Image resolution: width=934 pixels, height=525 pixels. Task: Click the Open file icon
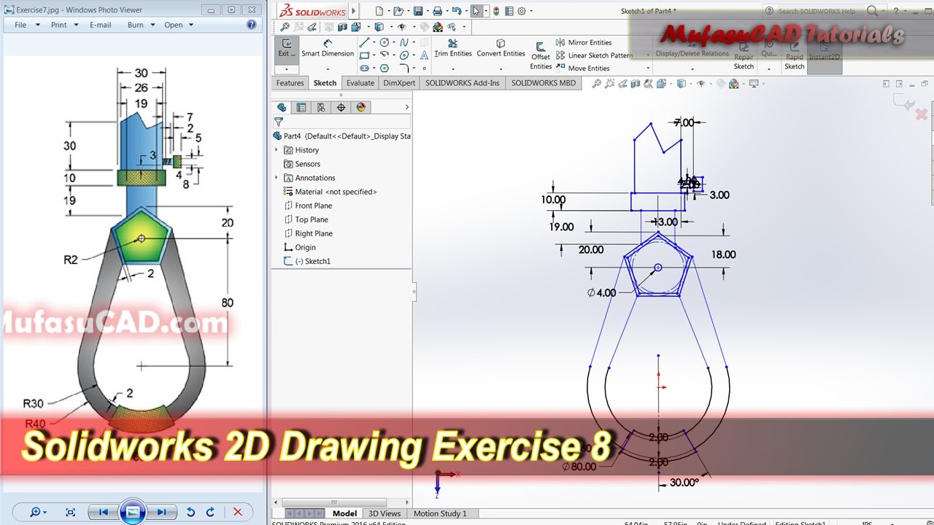[398, 11]
